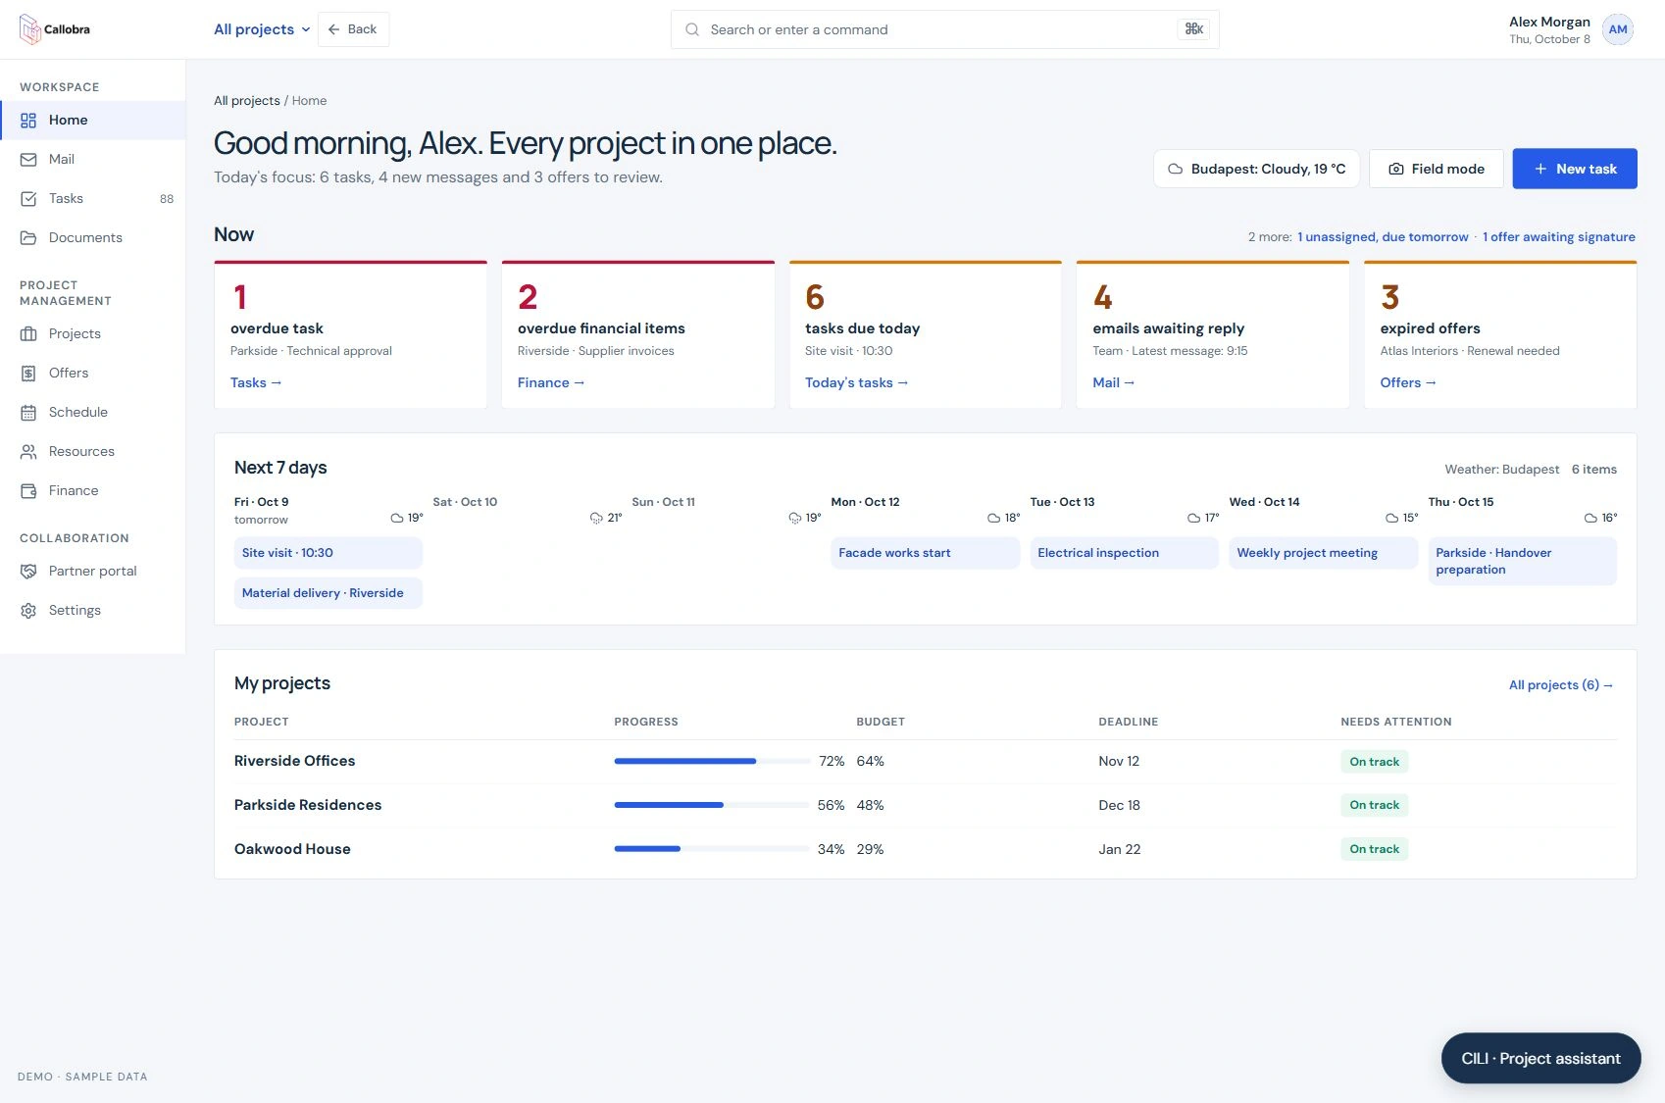The width and height of the screenshot is (1665, 1103).
Task: Click the Back button
Action: pyautogui.click(x=353, y=29)
